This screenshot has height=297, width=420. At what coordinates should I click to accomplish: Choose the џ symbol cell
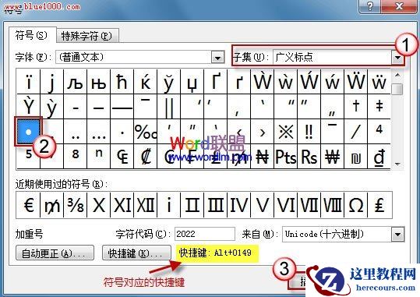coord(192,82)
